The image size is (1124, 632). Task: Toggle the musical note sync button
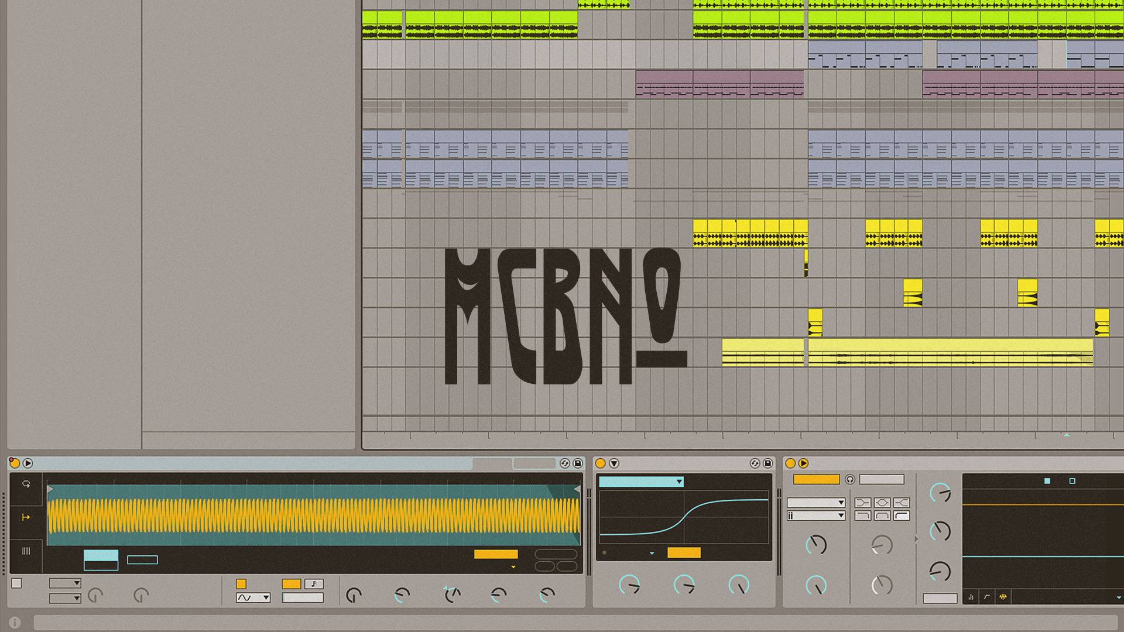coord(314,584)
